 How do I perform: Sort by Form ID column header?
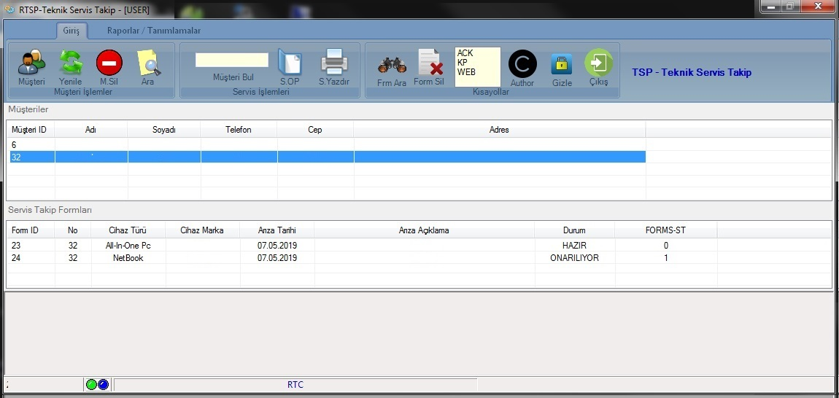pyautogui.click(x=32, y=230)
